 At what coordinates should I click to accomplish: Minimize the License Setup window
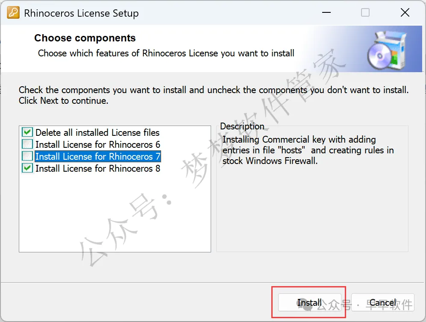point(326,12)
